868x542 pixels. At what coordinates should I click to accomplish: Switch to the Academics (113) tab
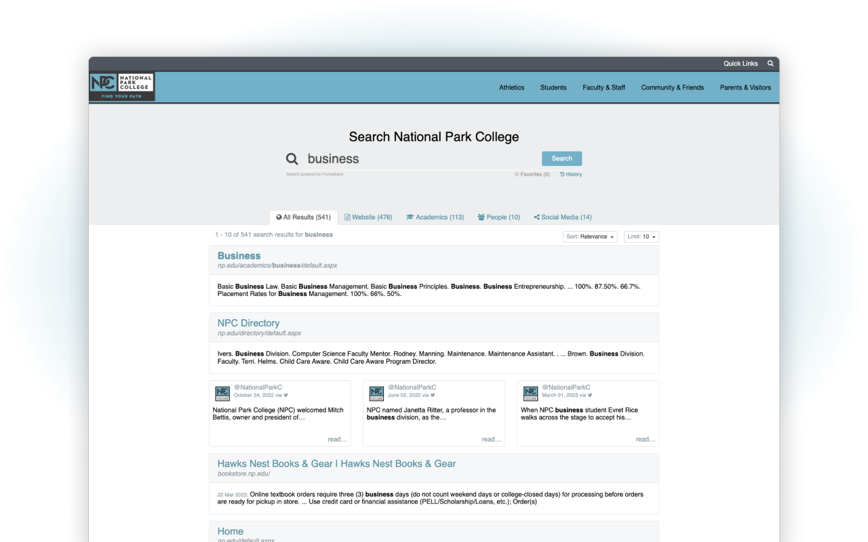click(435, 217)
